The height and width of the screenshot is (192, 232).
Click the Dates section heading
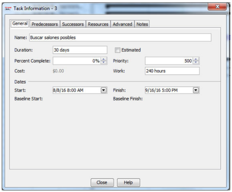click(20, 82)
